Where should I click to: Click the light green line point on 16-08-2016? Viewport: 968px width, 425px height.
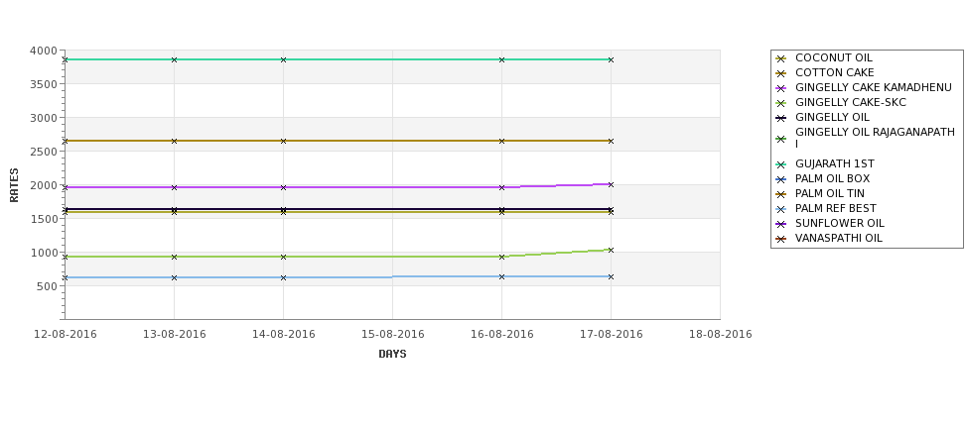(502, 257)
